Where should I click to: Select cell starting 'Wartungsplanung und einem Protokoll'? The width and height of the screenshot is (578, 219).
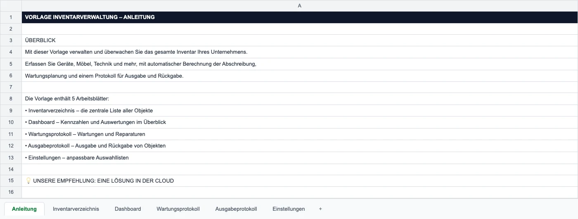tap(299, 76)
